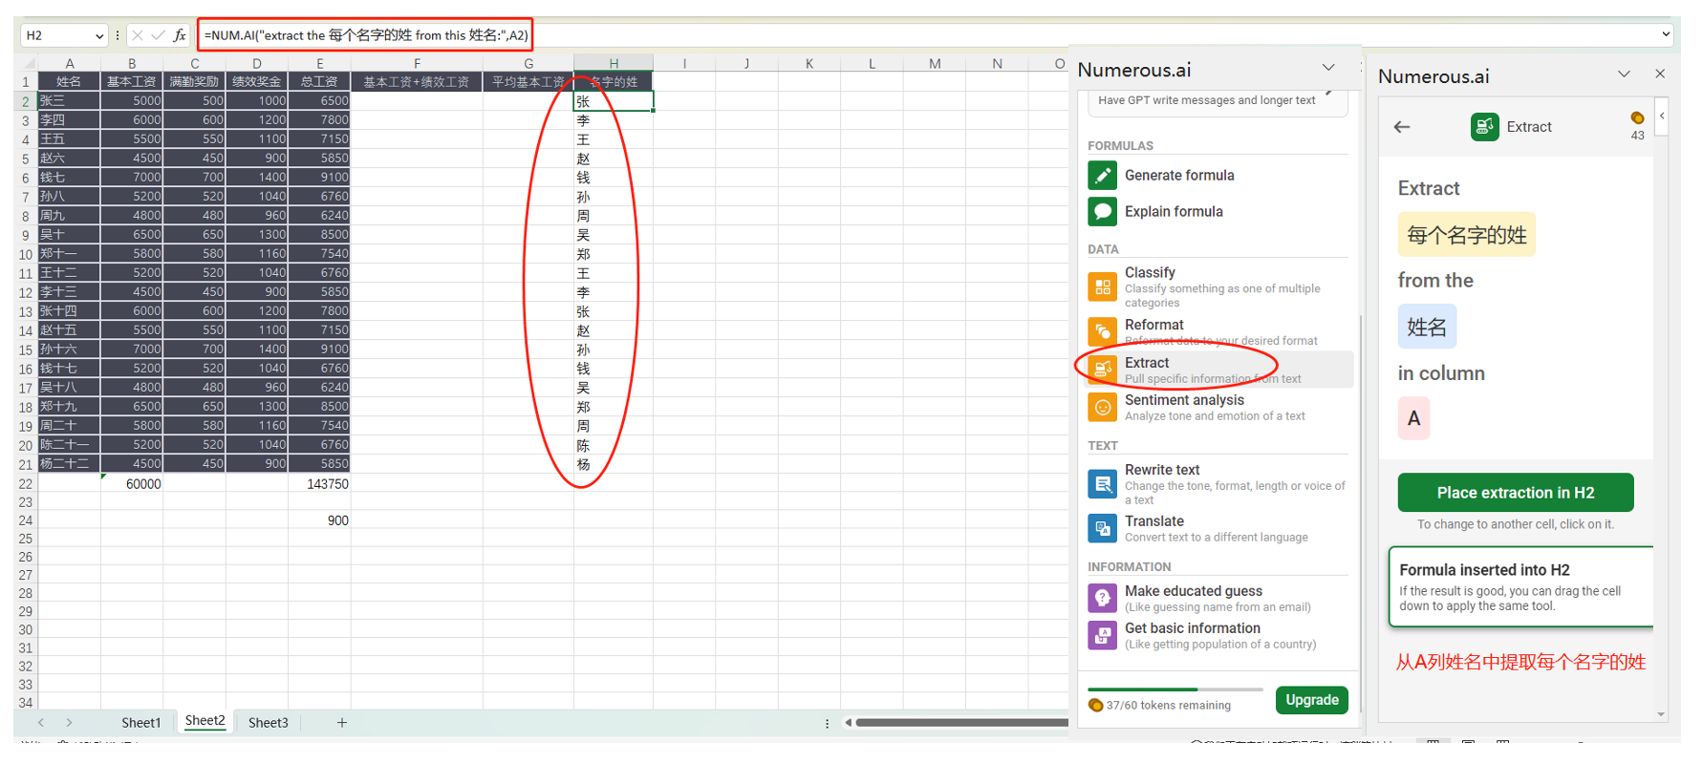1703x763 pixels.
Task: Click the blue 姓名 source field
Action: pyautogui.click(x=1427, y=328)
